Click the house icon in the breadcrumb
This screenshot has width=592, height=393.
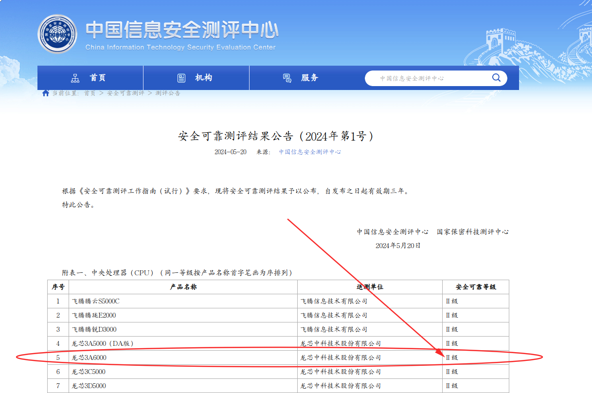(x=46, y=93)
